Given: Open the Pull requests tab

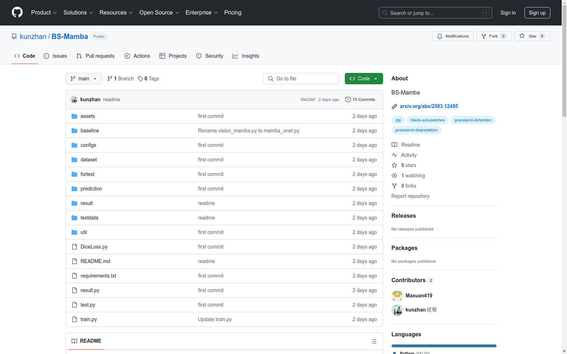Looking at the screenshot, I should (95, 56).
